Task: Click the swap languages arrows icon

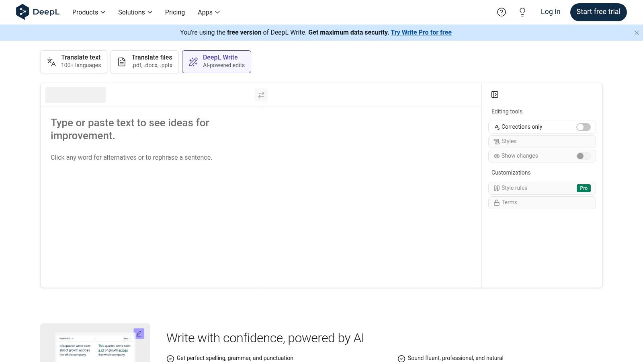Action: tap(261, 95)
